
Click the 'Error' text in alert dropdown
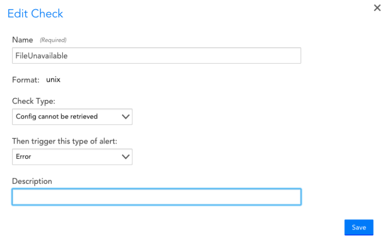point(24,157)
